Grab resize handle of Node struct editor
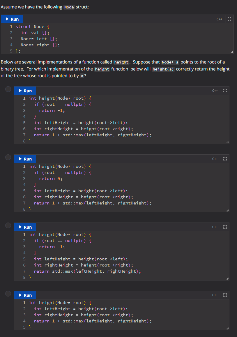The width and height of the screenshot is (237, 337). pos(232,52)
